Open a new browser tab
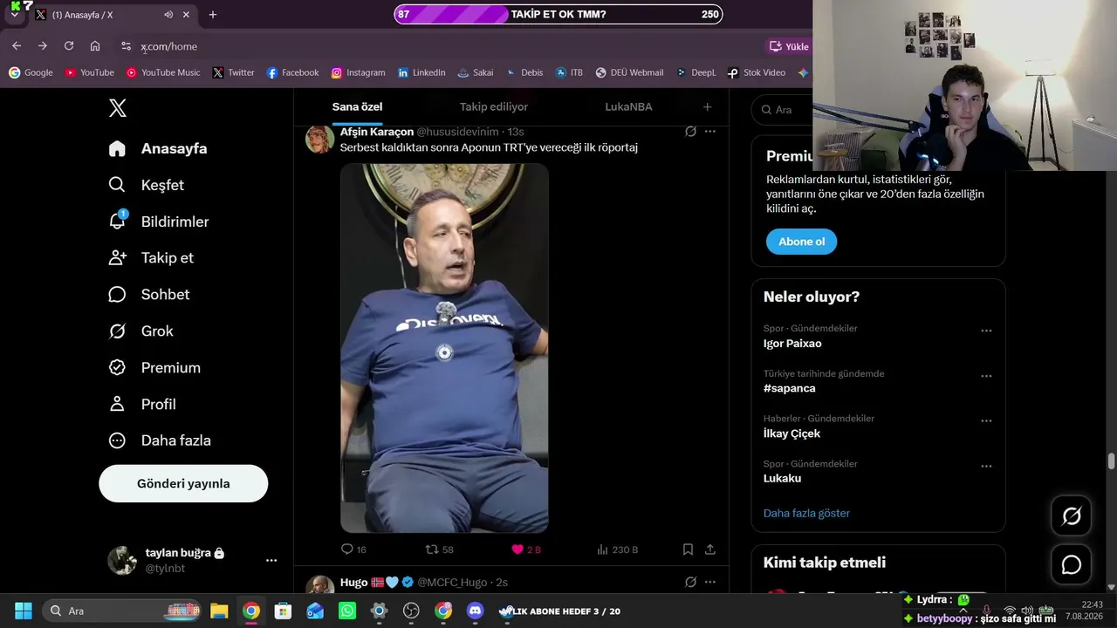The height and width of the screenshot is (628, 1117). (x=212, y=15)
